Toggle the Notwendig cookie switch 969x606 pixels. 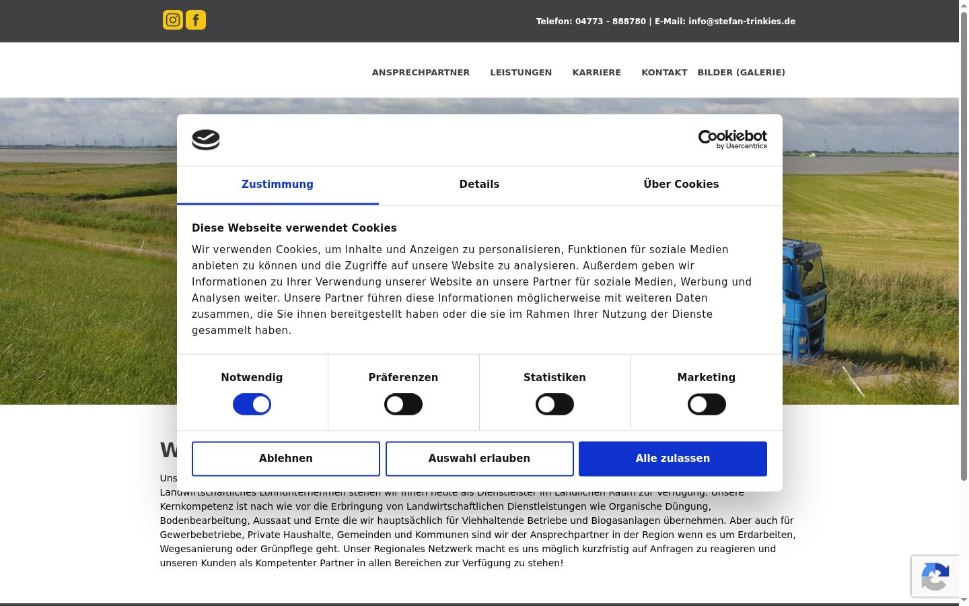point(252,405)
